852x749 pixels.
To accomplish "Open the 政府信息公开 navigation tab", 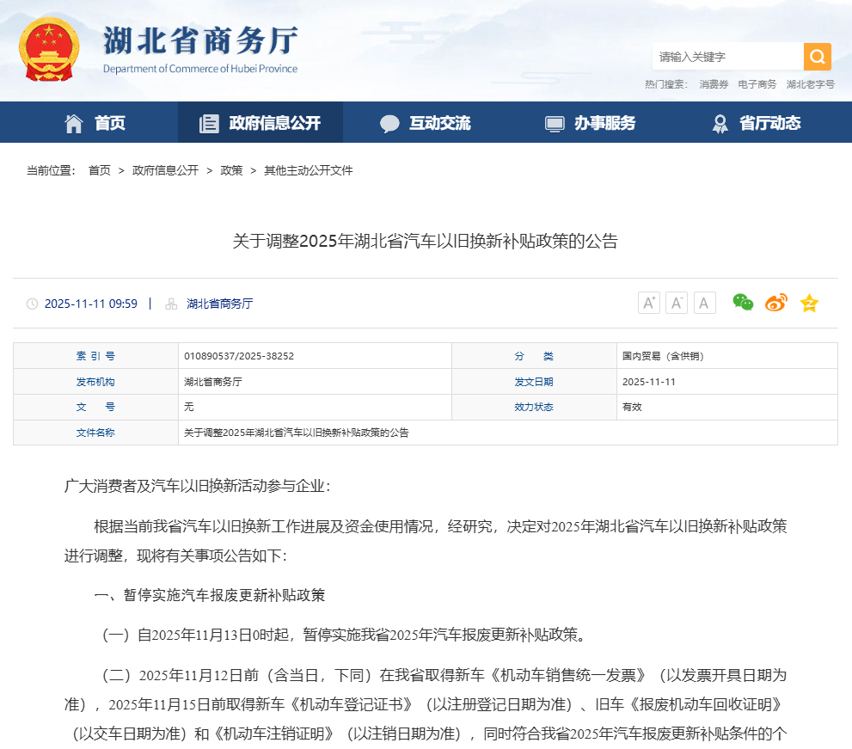I will pyautogui.click(x=260, y=123).
